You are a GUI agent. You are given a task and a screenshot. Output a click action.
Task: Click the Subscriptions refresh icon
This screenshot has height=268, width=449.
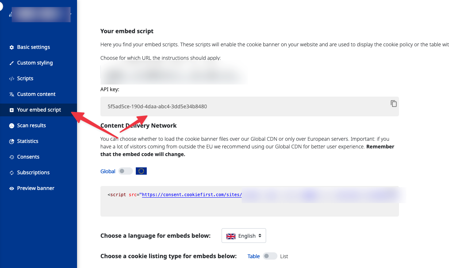(x=12, y=173)
